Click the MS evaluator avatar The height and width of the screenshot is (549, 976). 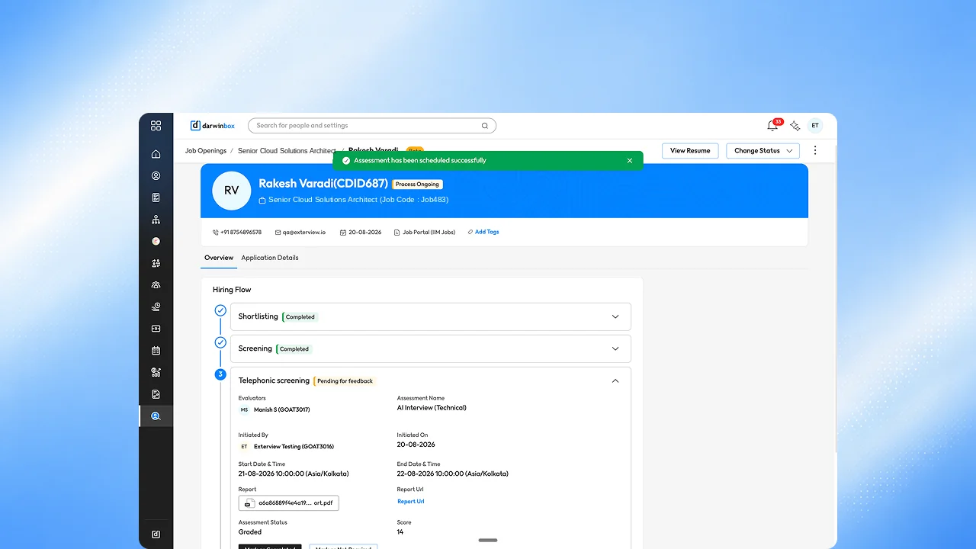pyautogui.click(x=244, y=409)
